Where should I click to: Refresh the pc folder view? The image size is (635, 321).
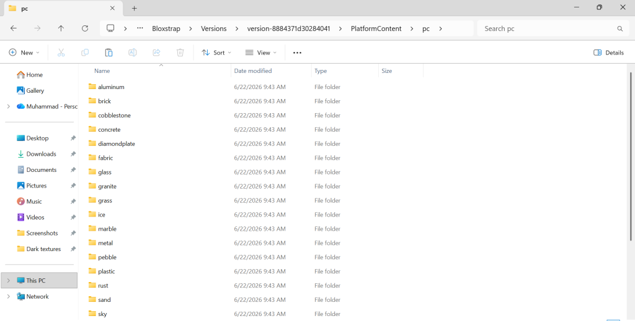tap(84, 28)
